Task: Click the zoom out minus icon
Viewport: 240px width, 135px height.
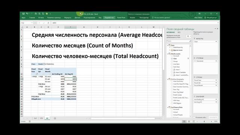Action: pyautogui.click(x=197, y=121)
